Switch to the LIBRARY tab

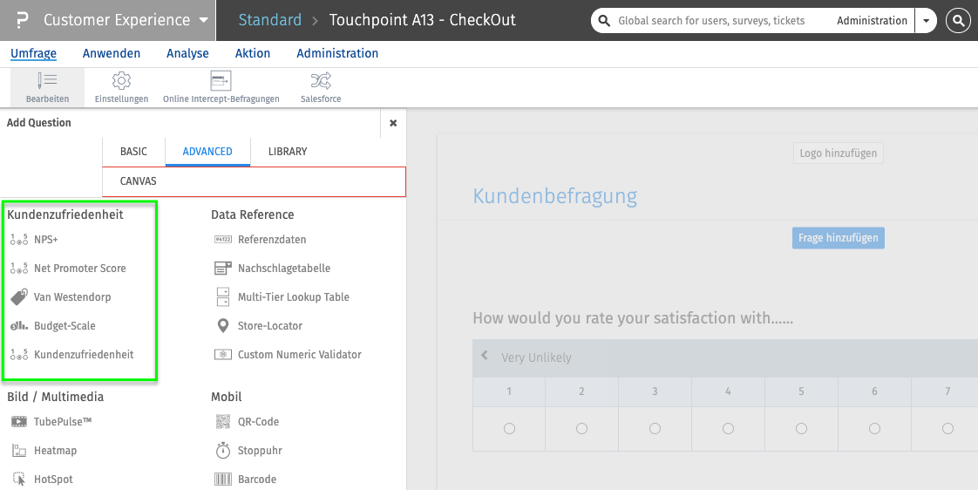click(288, 152)
